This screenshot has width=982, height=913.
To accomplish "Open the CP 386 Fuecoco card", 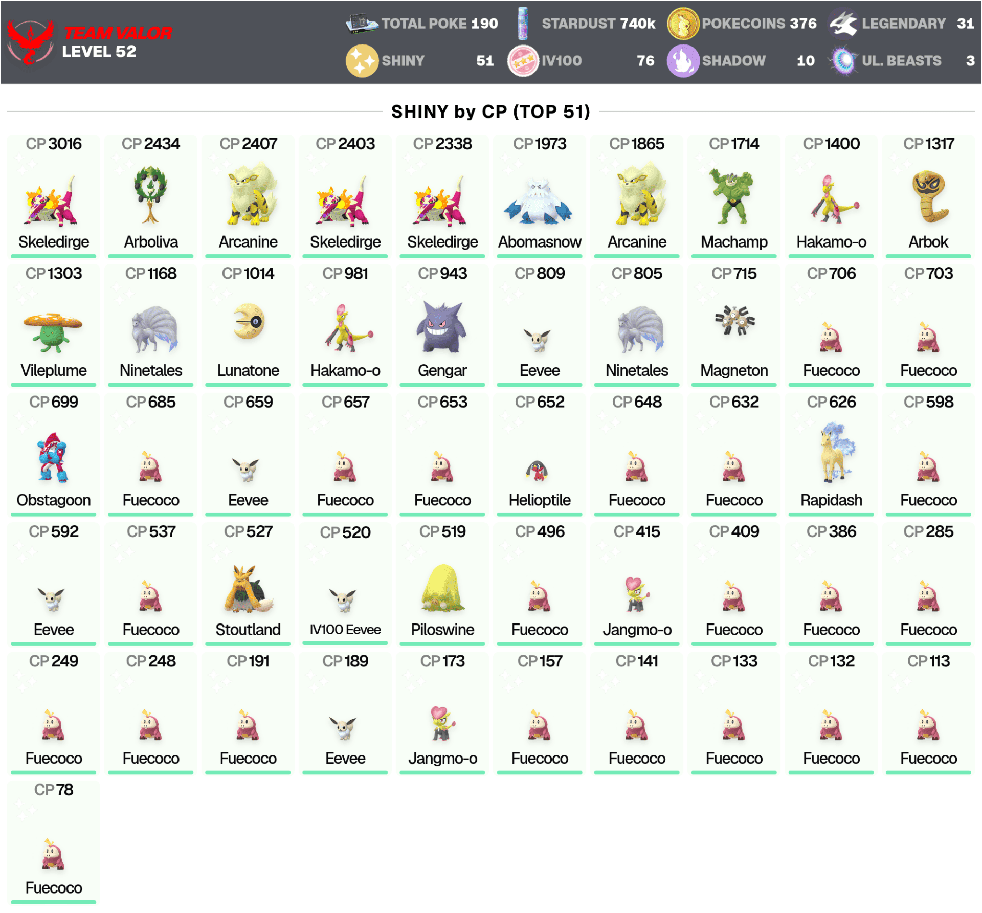I will coord(831,584).
